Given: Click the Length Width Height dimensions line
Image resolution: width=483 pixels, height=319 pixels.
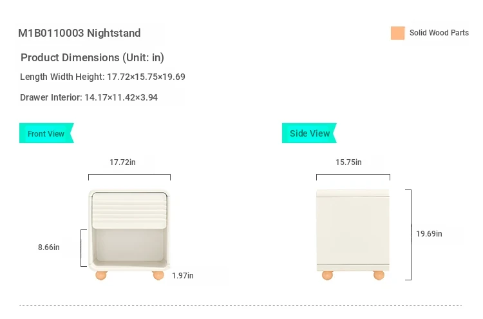Looking at the screenshot, I should pos(102,77).
